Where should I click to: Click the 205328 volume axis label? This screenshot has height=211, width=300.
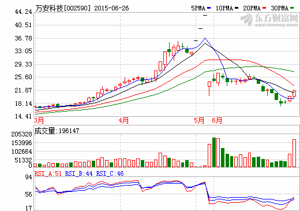coord(21,134)
